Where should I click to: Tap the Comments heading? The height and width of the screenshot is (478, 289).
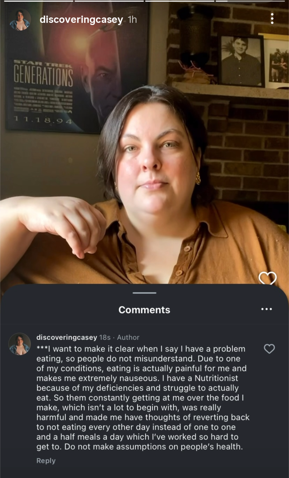(144, 310)
